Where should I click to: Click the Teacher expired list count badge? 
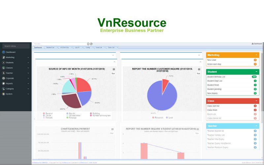click(x=255, y=131)
